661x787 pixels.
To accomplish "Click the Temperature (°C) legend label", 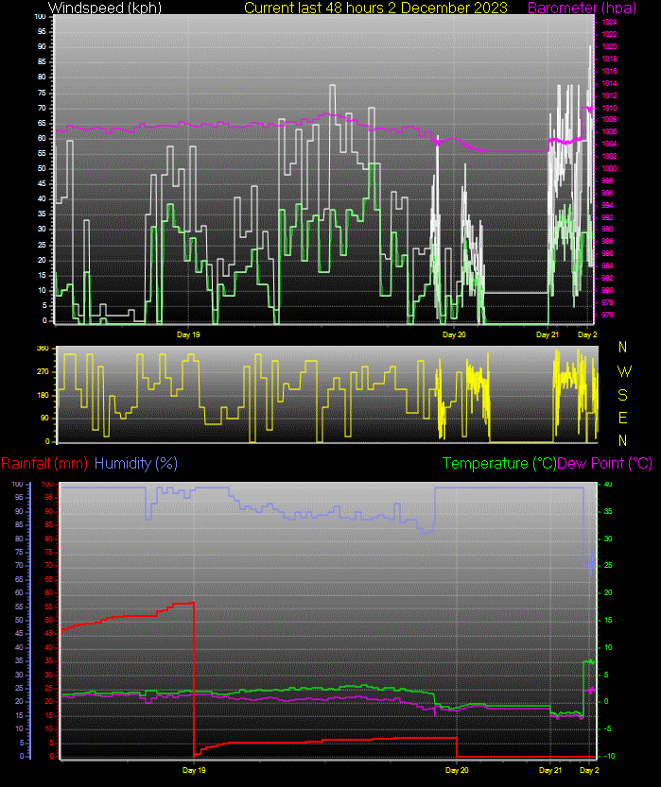I will pos(499,463).
